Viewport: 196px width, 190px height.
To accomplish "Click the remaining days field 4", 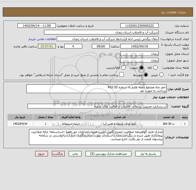I will click(73, 46).
